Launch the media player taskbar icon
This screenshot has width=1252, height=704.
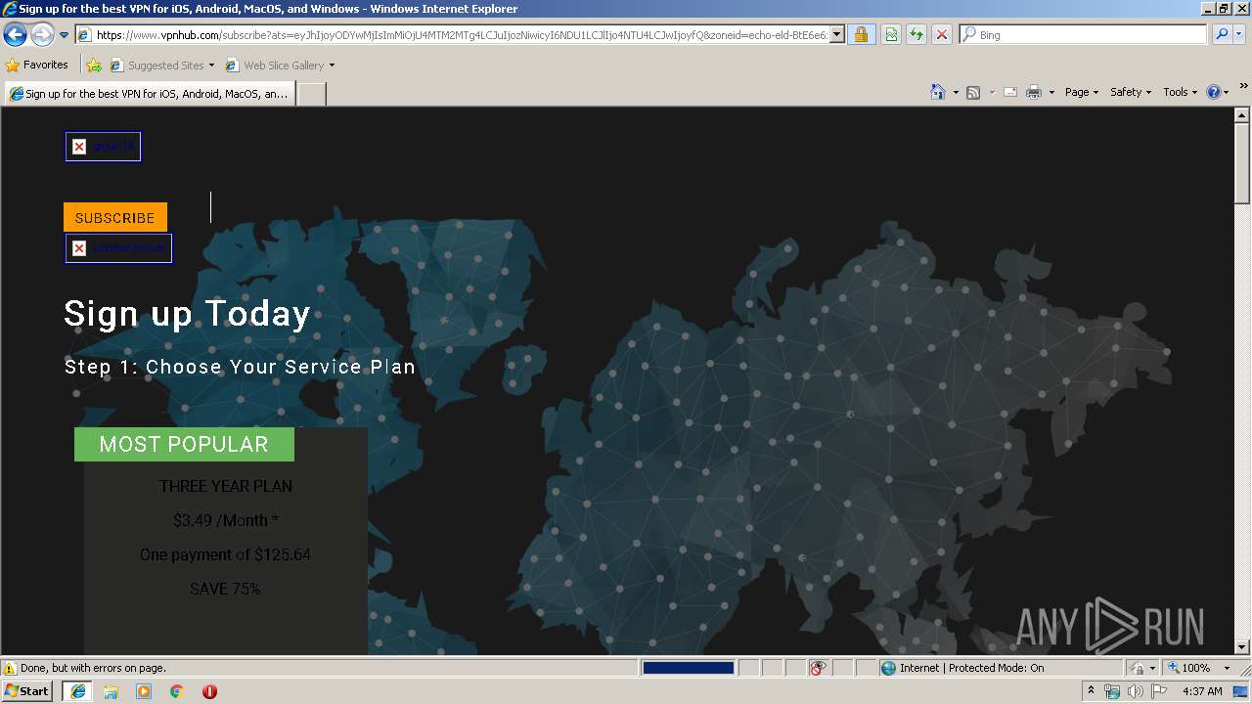pyautogui.click(x=144, y=691)
